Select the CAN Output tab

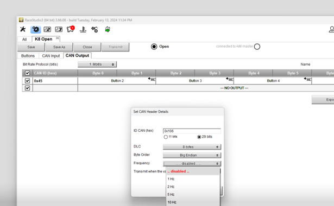pyautogui.click(x=77, y=55)
